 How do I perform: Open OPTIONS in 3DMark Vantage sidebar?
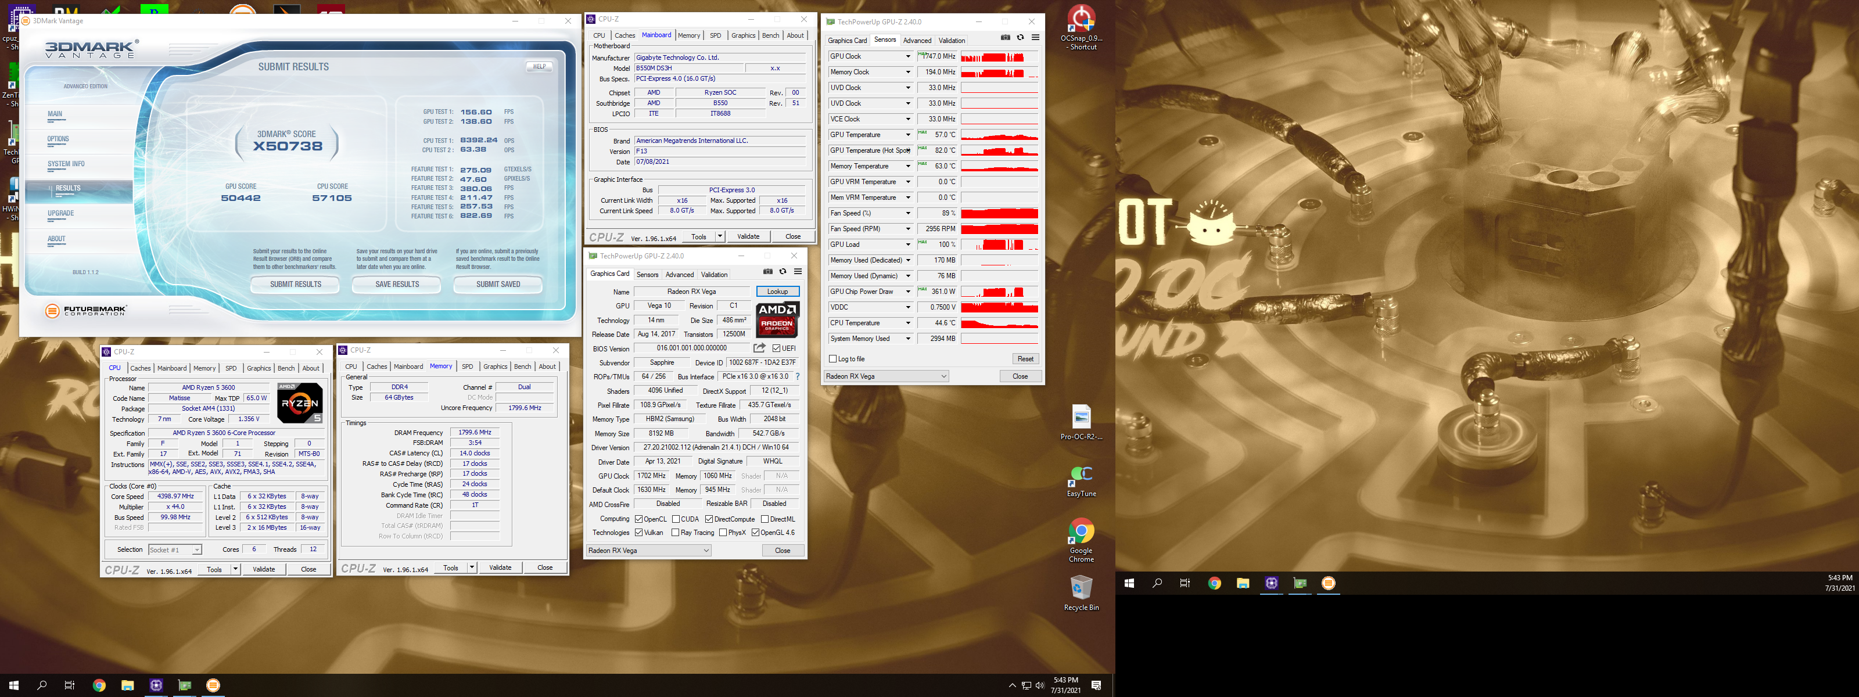point(58,139)
